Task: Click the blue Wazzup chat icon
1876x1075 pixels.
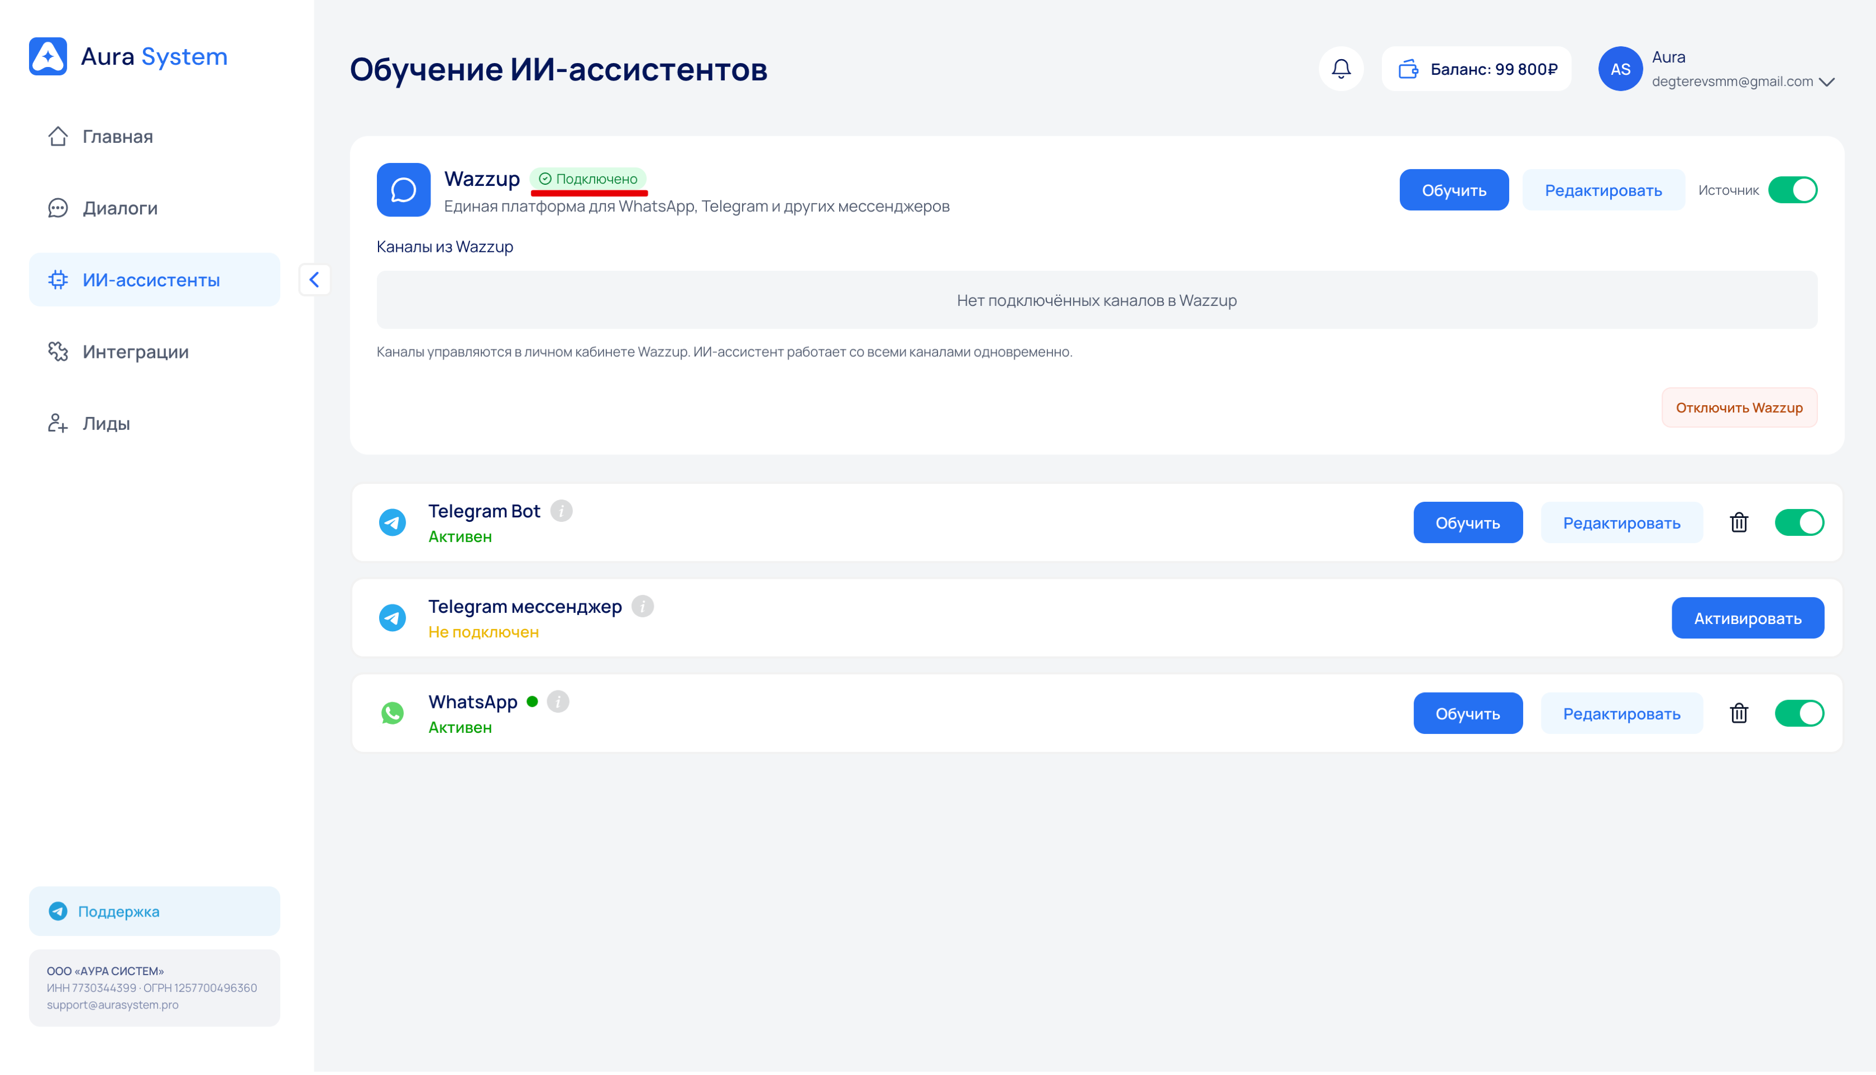Action: tap(403, 190)
